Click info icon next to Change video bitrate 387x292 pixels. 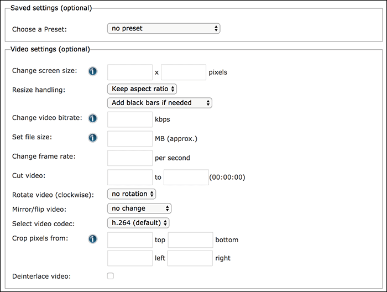tap(93, 118)
